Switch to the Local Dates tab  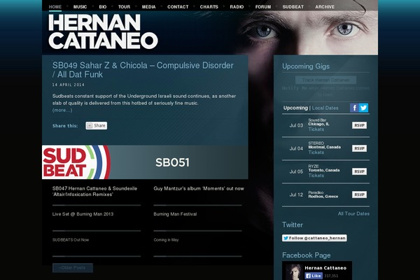[325, 108]
